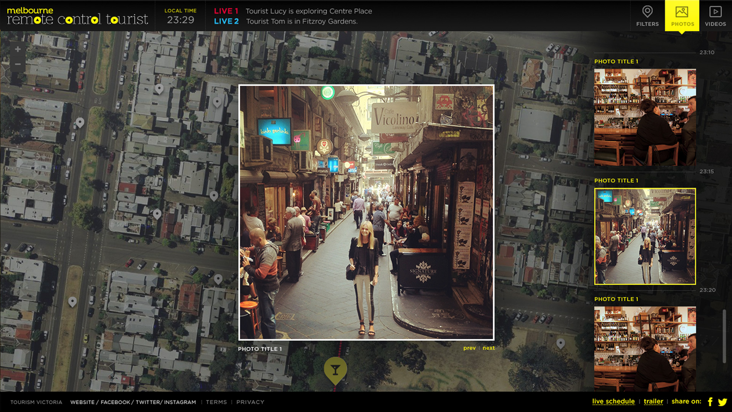
Task: Click the photo list scrollbar
Action: tap(724, 336)
